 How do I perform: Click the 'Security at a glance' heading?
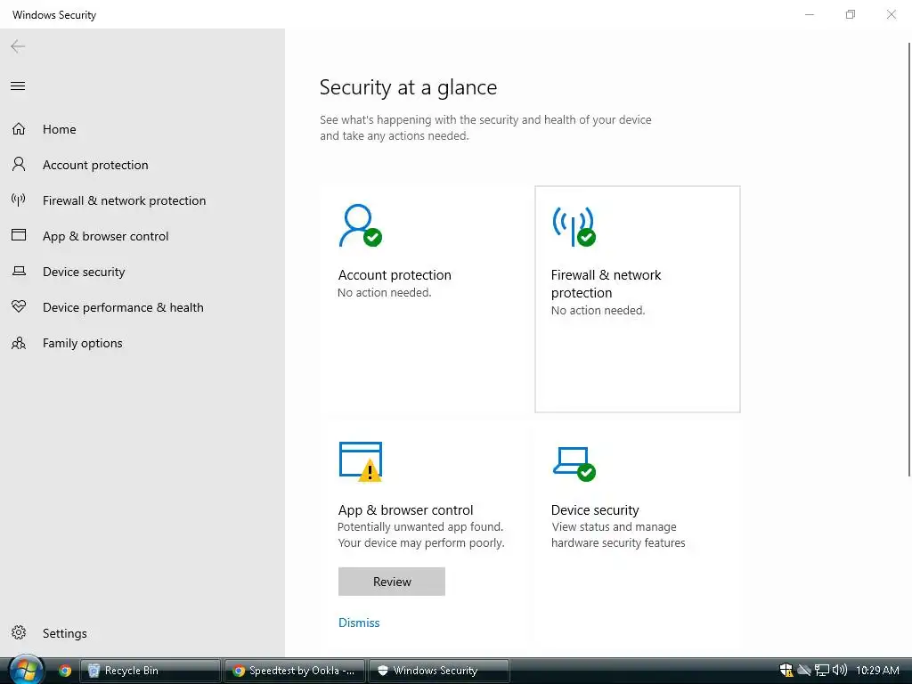click(x=408, y=87)
